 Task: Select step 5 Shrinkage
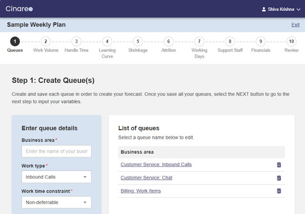[x=138, y=42]
